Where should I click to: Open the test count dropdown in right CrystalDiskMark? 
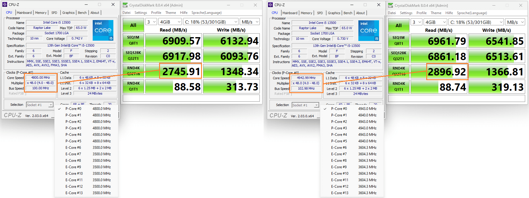pyautogui.click(x=417, y=22)
